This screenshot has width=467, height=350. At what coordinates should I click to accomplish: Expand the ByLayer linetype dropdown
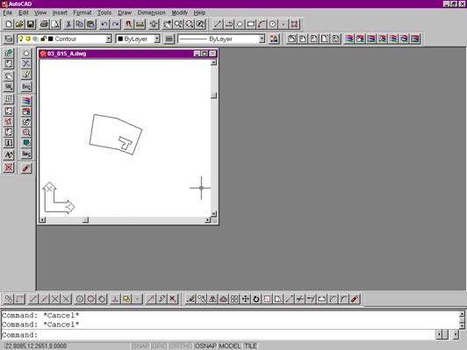pos(262,39)
